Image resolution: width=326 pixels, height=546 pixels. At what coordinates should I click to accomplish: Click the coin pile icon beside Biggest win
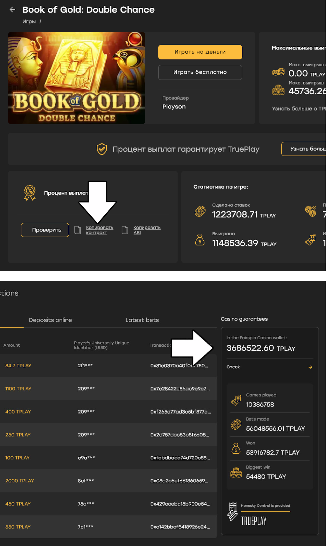coord(236,473)
